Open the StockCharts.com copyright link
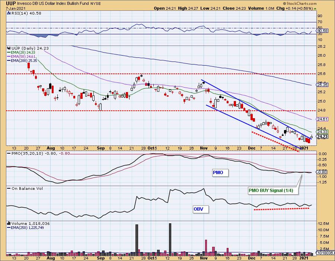This screenshot has height=261, width=335. coord(300,3)
